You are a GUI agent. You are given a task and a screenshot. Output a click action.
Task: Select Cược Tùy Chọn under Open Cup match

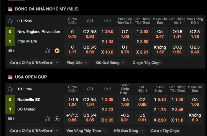(x=165, y=131)
